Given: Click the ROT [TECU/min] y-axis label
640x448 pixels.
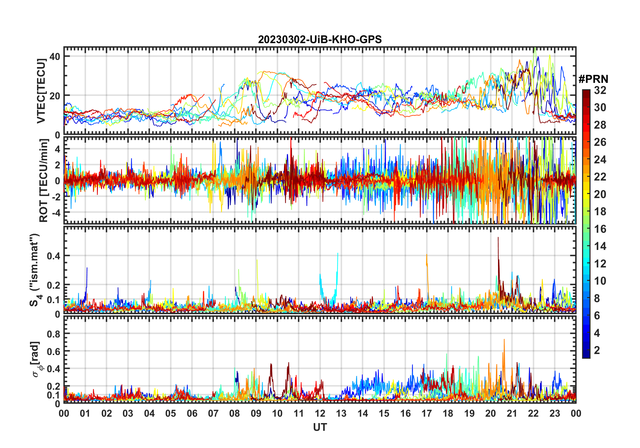Looking at the screenshot, I should click(x=43, y=181).
